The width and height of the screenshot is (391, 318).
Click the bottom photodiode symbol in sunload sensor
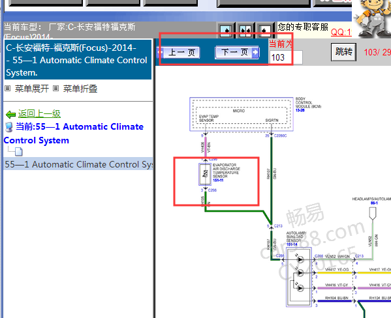300,288
